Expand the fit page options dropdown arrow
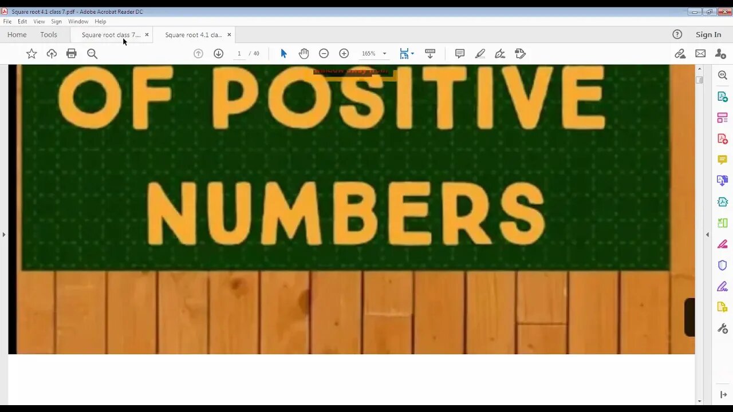Viewport: 733px width, 412px height. 412,54
